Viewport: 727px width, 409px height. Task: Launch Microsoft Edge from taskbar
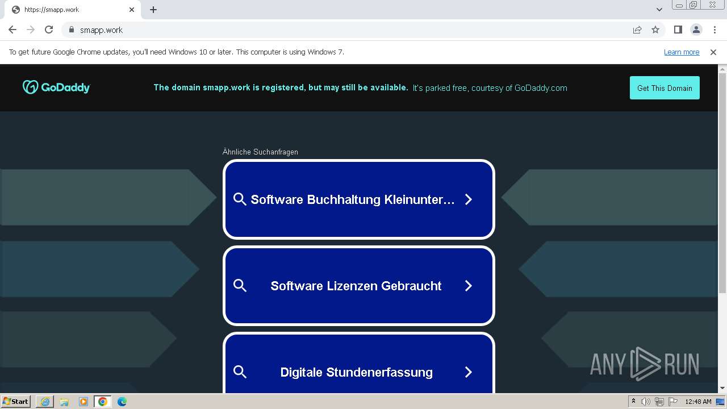(x=122, y=402)
